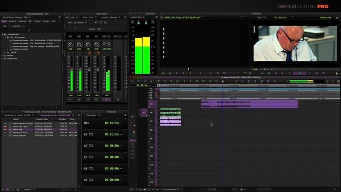Screen dimensions: 341x192
Task: Open the Format tab
Action: [x=37, y=21]
